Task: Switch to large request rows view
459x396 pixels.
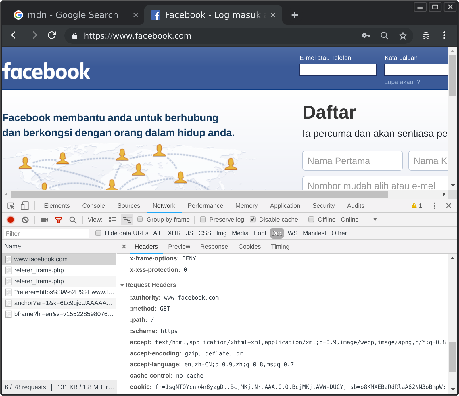Action: coord(112,220)
